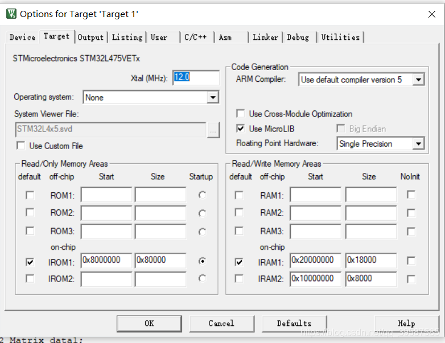
Task: Click the IRAM1 Start field 0x20000000
Action: click(x=315, y=261)
